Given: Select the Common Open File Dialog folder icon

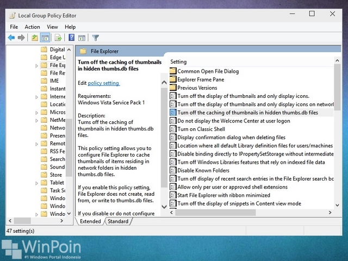Looking at the screenshot, I should [173, 71].
